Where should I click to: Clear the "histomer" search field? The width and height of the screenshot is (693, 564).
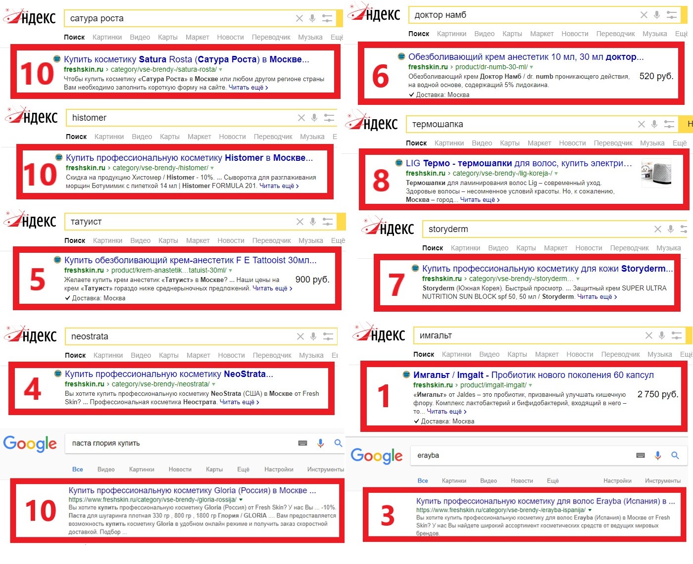click(x=301, y=118)
